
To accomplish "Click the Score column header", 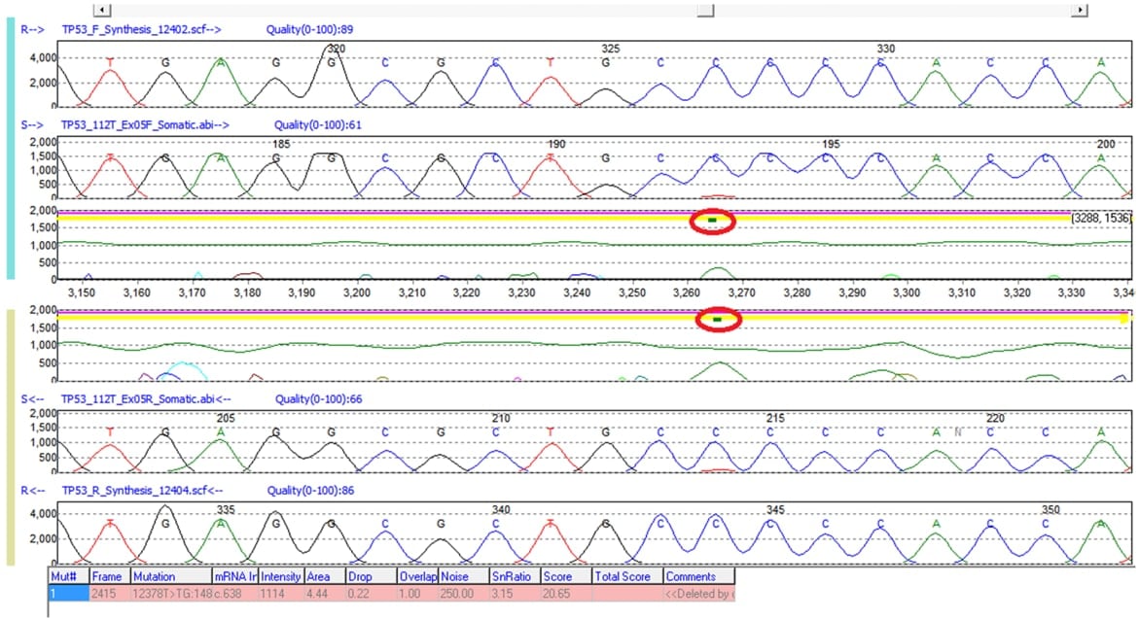I will [565, 576].
